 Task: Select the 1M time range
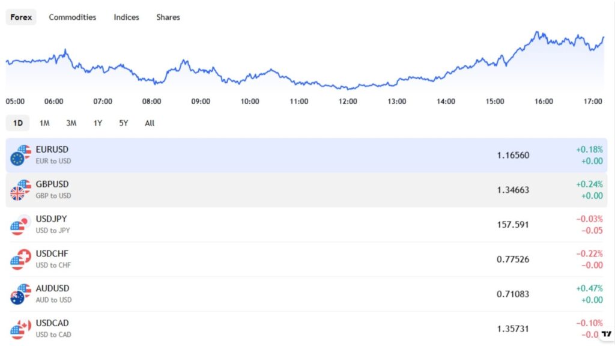click(x=44, y=123)
